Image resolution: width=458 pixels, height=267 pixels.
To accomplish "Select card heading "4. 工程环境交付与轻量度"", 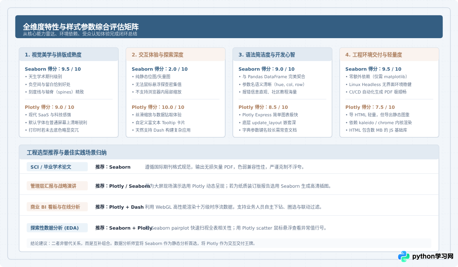I will click(x=374, y=55).
